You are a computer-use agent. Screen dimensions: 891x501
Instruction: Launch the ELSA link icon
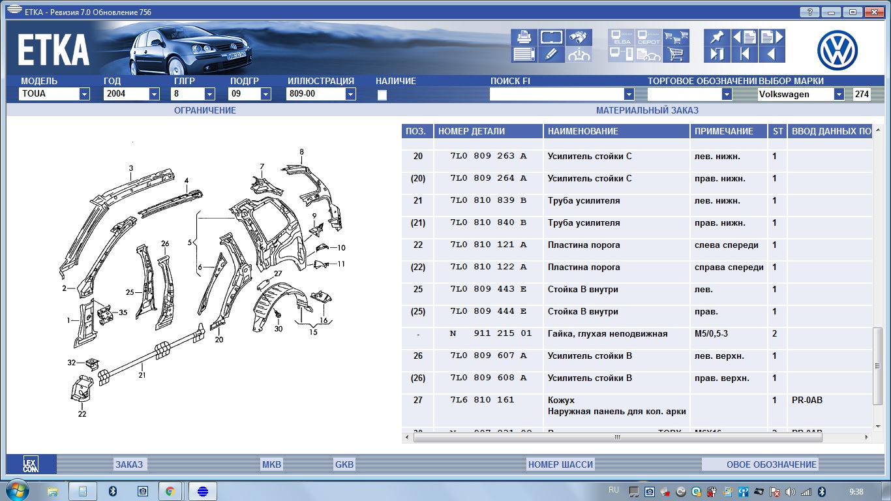tap(621, 37)
